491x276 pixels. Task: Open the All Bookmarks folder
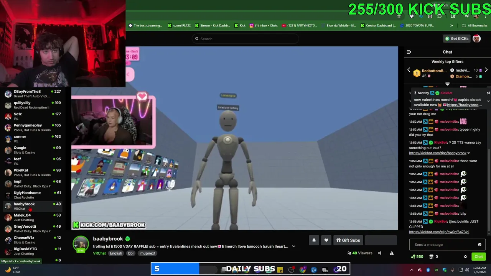(475, 26)
